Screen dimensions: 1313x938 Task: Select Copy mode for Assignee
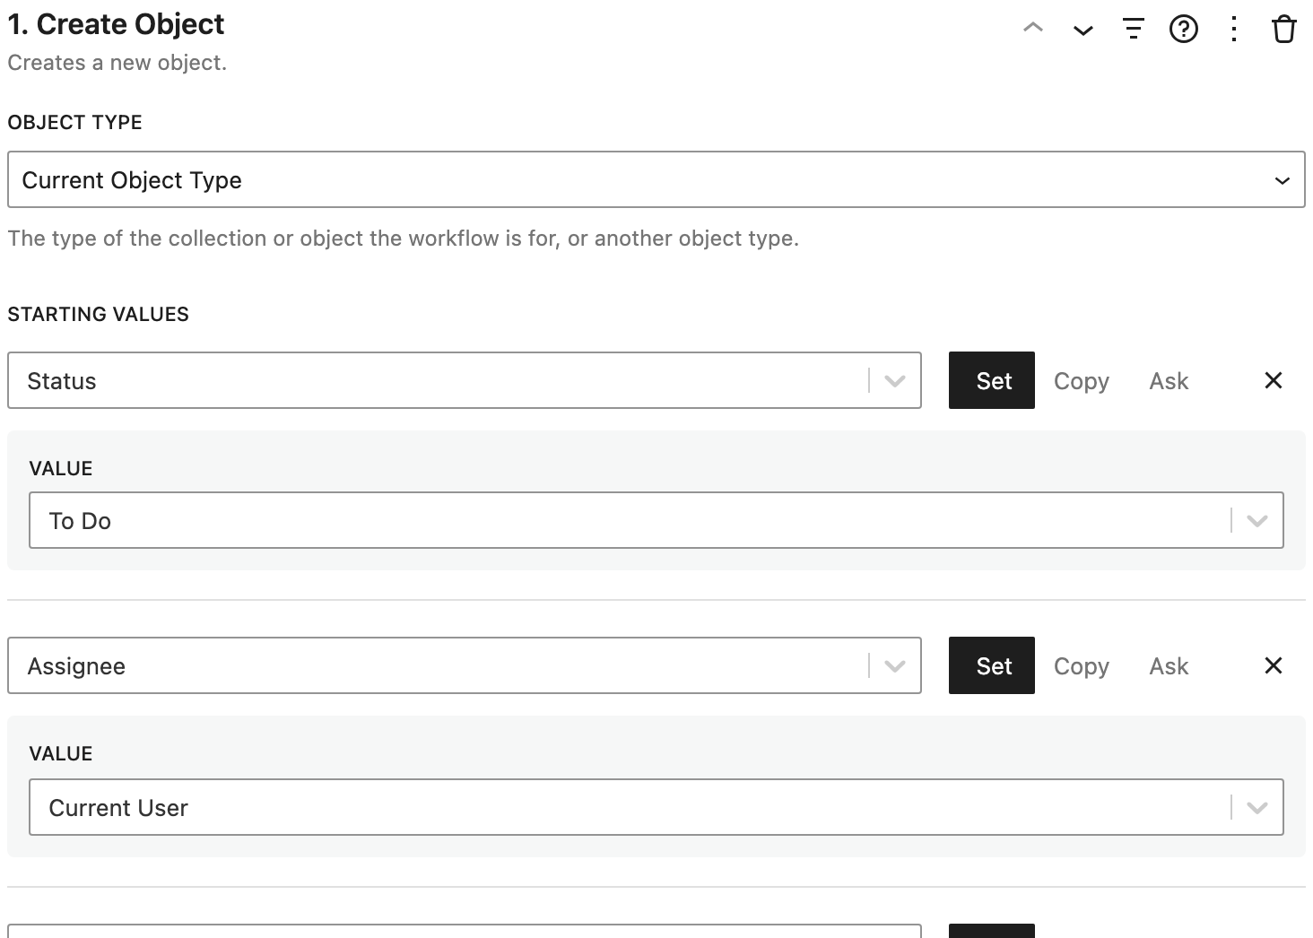tap(1082, 666)
